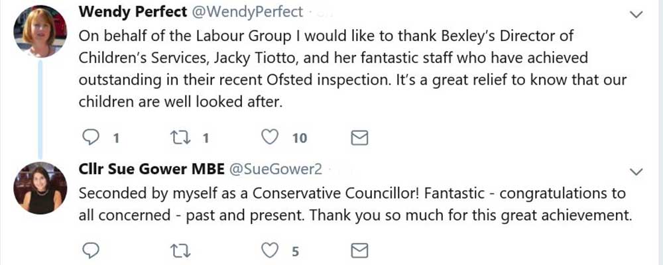This screenshot has height=265, width=663.
Task: Expand the menu on Sue Gower's tweet
Action: [x=636, y=172]
